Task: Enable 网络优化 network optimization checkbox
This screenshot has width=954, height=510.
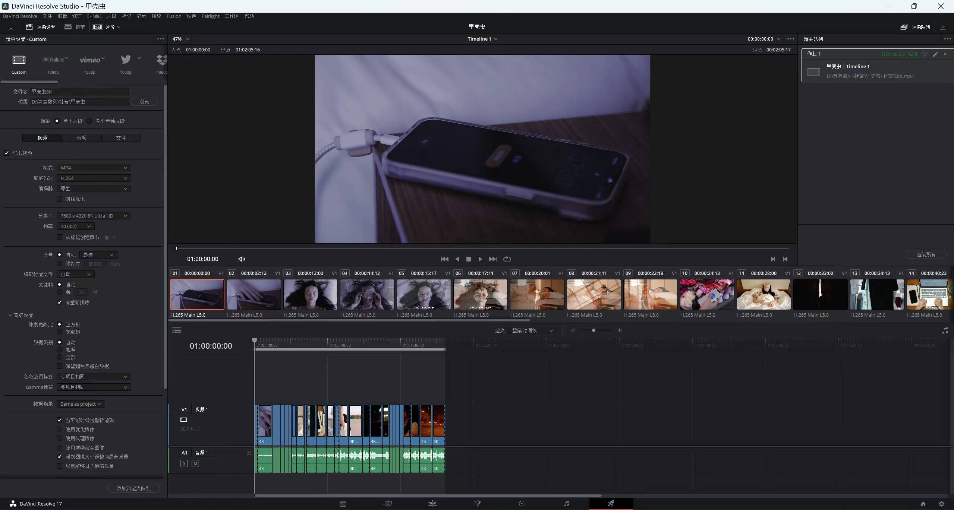Action: point(59,199)
